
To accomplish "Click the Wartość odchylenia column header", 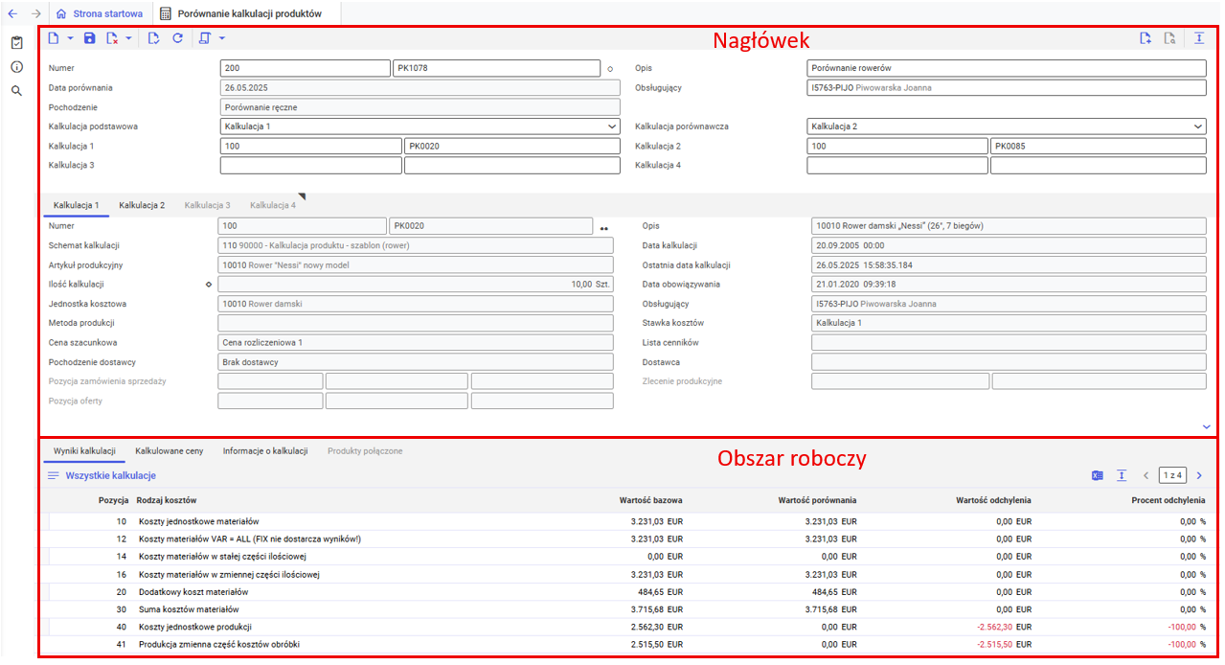I will point(993,500).
